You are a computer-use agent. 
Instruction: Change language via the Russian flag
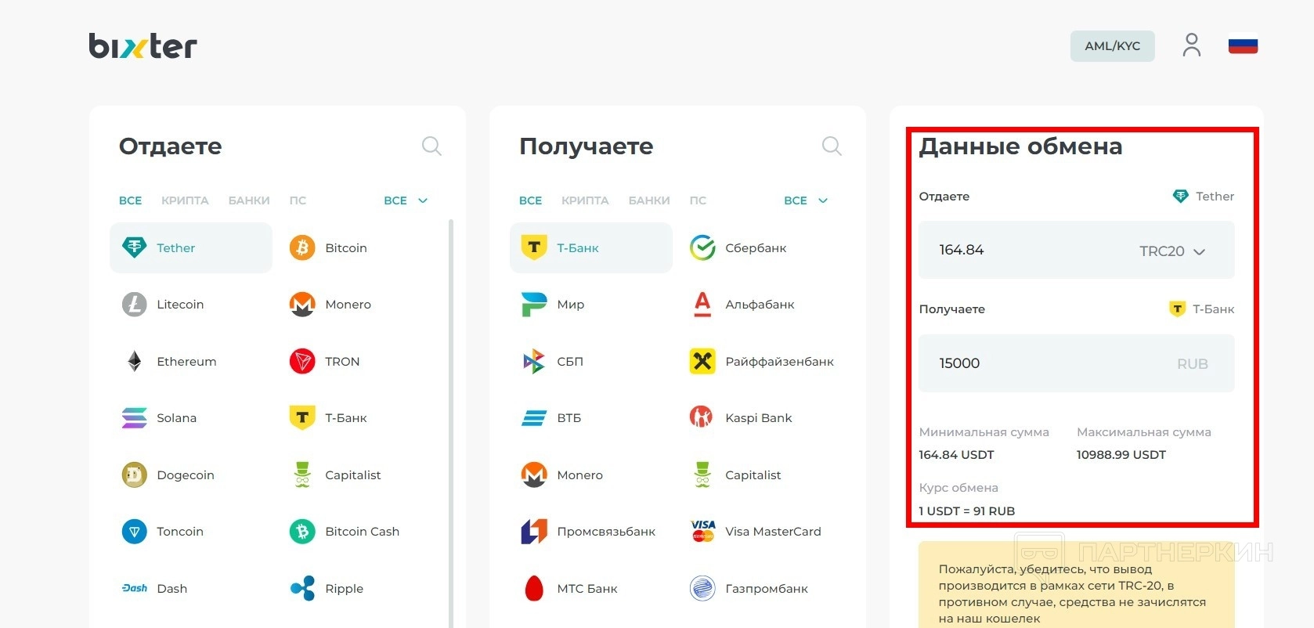[x=1243, y=45]
